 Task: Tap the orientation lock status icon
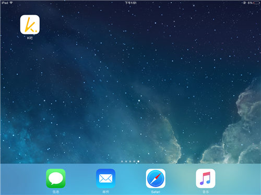(244, 3)
